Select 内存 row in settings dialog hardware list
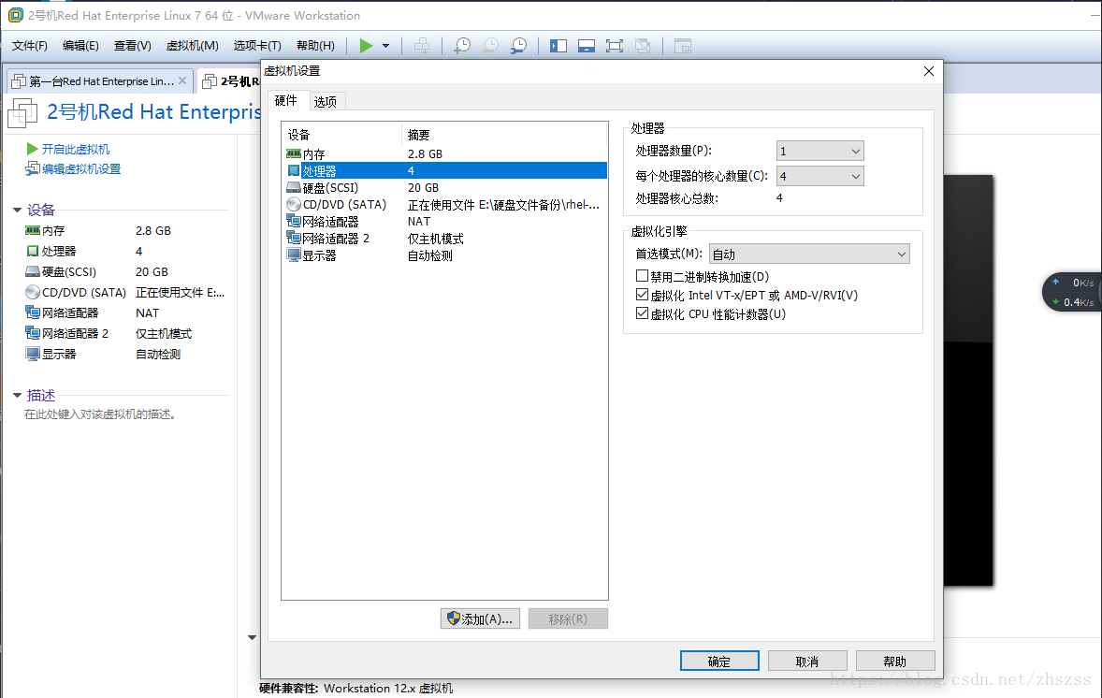Image resolution: width=1102 pixels, height=698 pixels. pos(445,154)
